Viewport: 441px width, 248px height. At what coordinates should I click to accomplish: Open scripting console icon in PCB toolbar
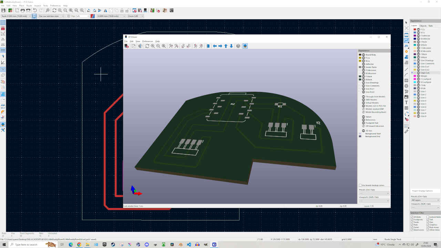pos(172,10)
